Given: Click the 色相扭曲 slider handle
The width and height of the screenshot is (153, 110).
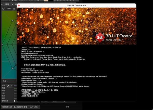Looking at the screenshot, I should [15, 101].
